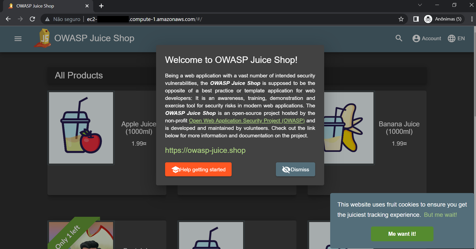Click the Apple Juice (1000ml) name
Screen dimensions: 476x249
139,128
